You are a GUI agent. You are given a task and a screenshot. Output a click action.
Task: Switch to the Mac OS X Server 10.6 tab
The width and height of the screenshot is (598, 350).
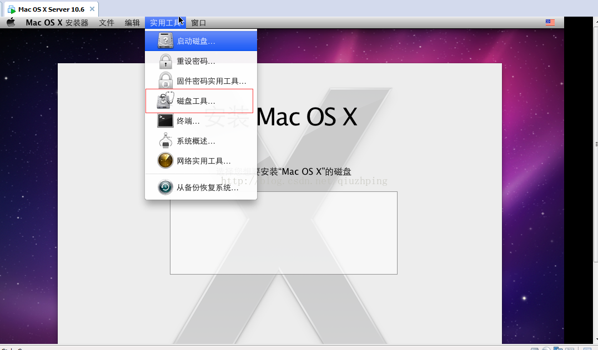coord(51,9)
